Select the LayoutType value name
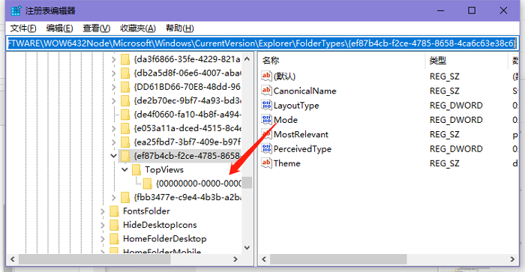525x272 pixels. (x=296, y=106)
